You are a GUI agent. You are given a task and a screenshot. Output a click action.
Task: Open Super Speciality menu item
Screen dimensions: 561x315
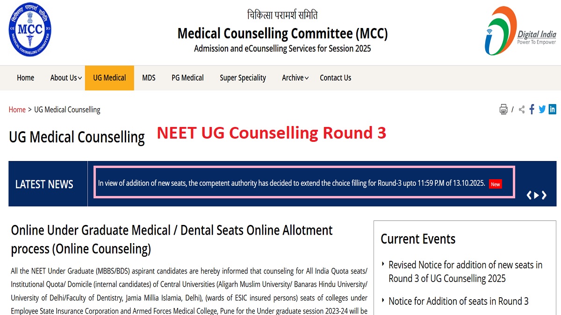point(243,78)
